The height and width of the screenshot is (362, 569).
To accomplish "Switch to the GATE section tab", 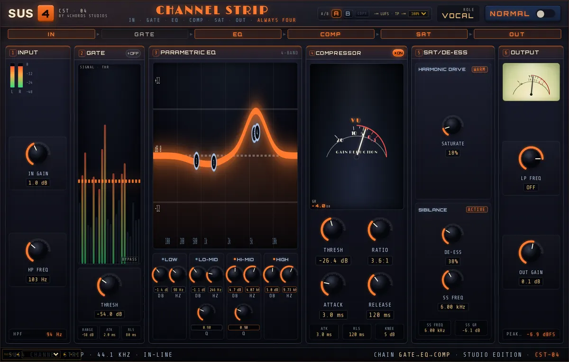I will click(x=144, y=34).
